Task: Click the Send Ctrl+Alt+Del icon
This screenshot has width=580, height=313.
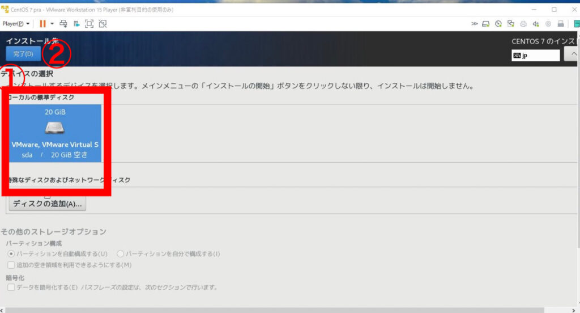Action: pyautogui.click(x=63, y=24)
